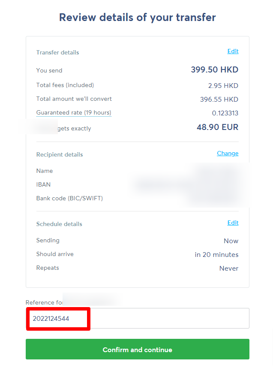
Task: Click the Recipient details section heading
Action: (60, 154)
